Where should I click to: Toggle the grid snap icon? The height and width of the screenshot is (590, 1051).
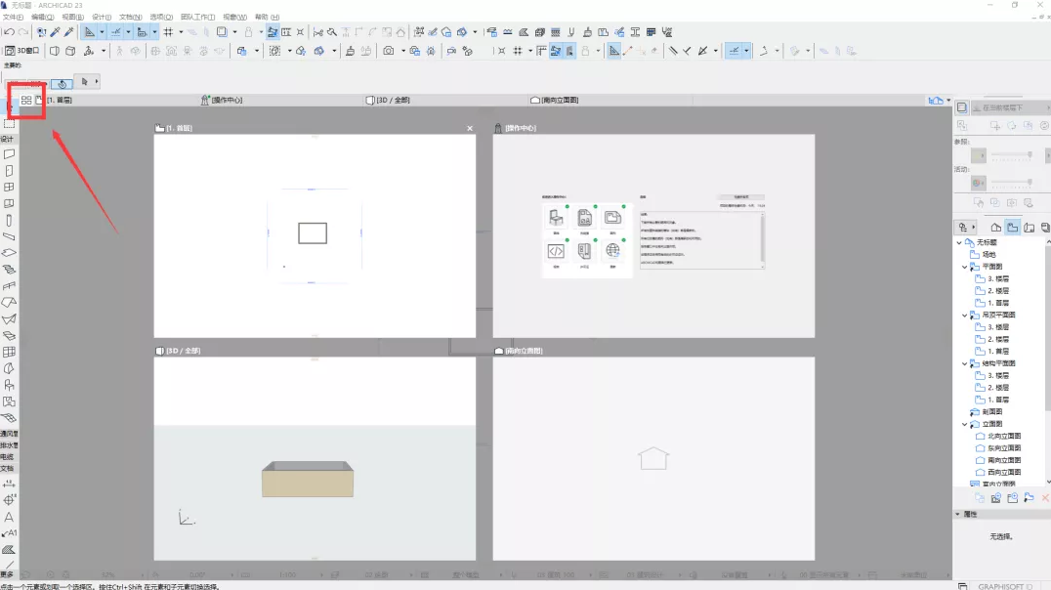(x=168, y=31)
